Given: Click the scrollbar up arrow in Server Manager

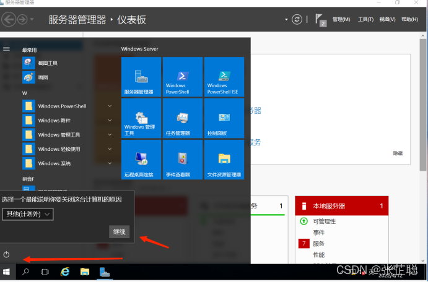Looking at the screenshot, I should click(423, 36).
